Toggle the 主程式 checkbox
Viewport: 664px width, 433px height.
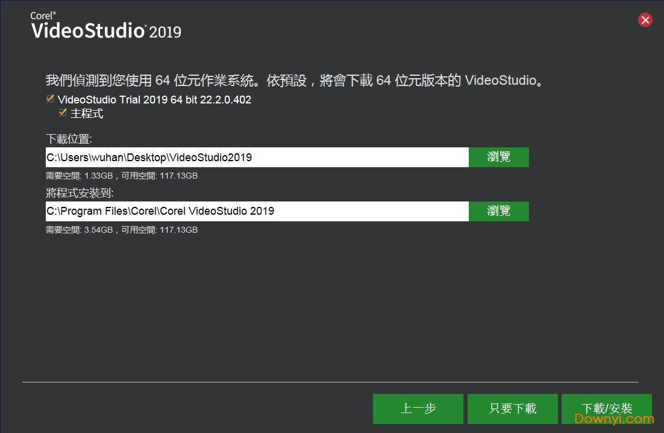(63, 112)
